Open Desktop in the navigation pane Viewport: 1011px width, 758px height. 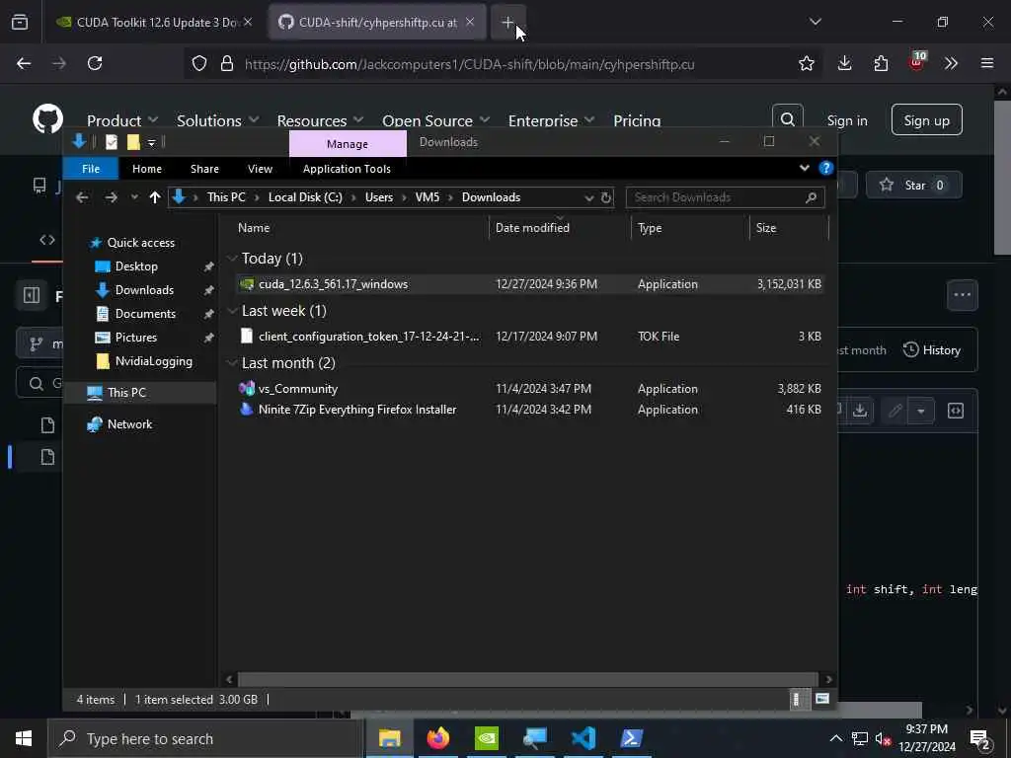tap(136, 266)
